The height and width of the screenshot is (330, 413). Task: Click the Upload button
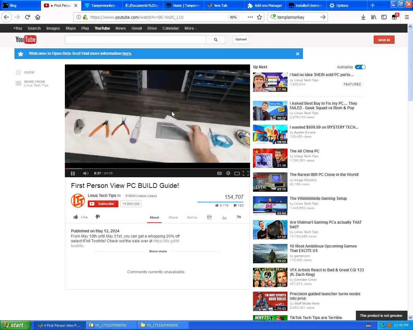[241, 39]
